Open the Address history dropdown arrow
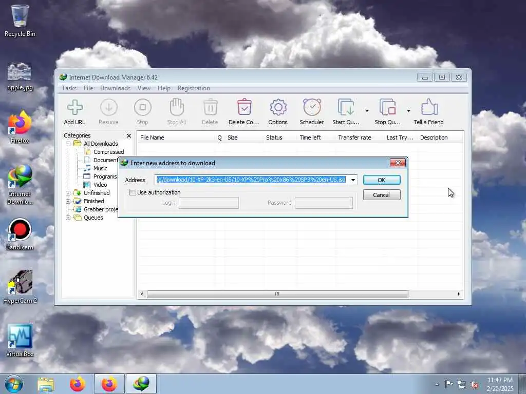Screen dimensions: 526x394 353,180
